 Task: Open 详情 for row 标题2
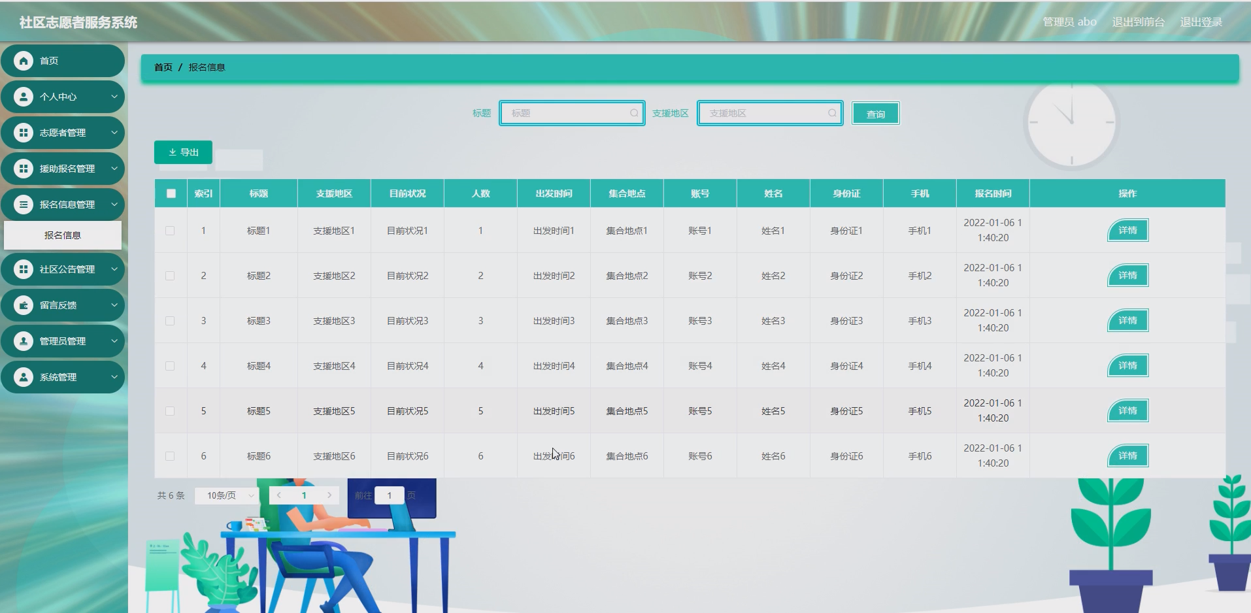point(1127,275)
